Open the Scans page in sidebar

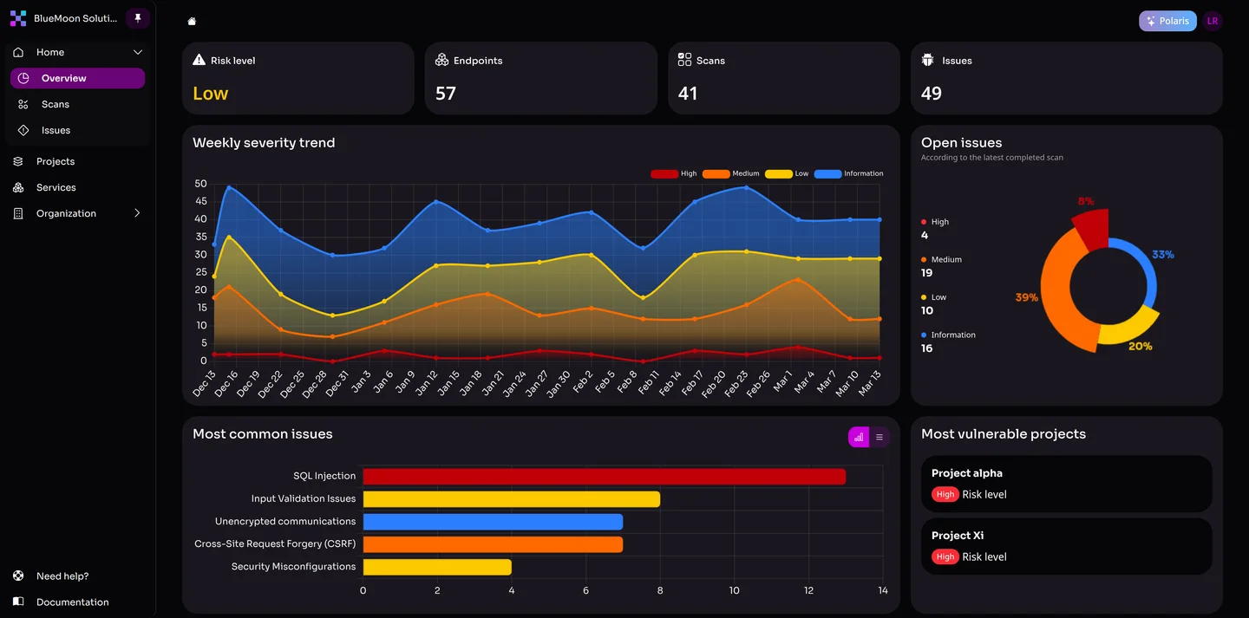tap(56, 104)
